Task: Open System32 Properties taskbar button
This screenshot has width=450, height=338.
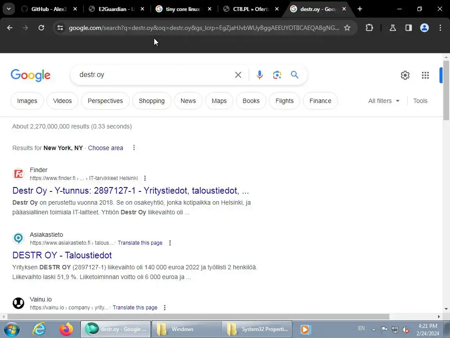Action: coord(257,329)
